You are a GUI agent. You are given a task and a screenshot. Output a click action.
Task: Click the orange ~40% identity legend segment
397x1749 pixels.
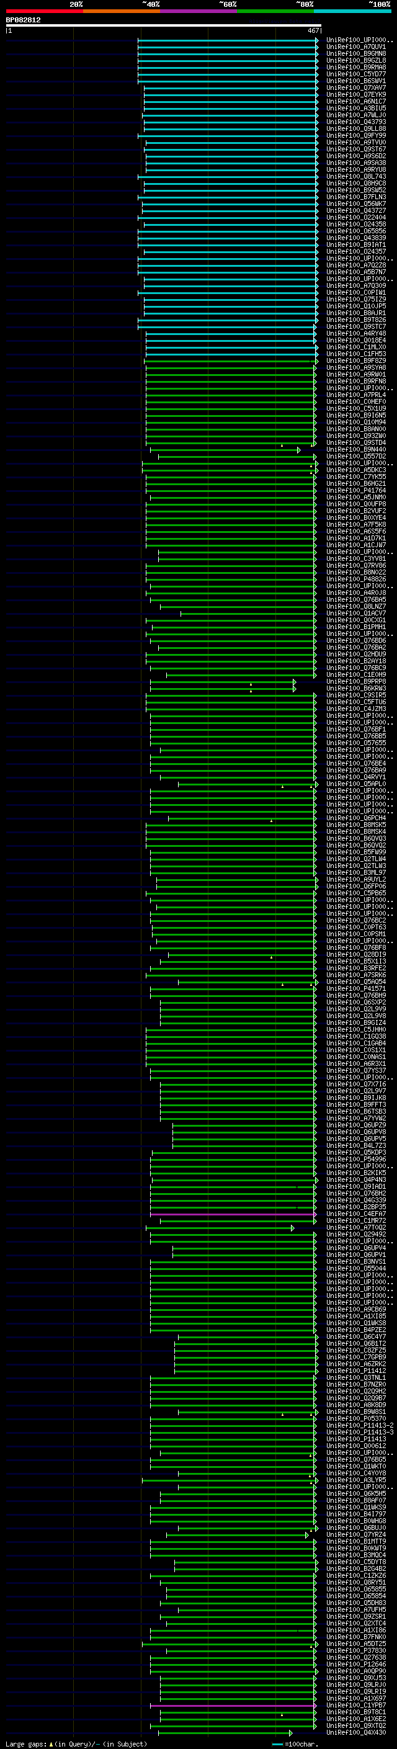coord(122,11)
